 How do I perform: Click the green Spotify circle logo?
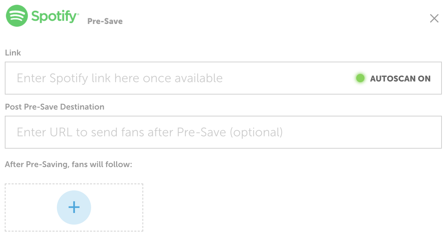pyautogui.click(x=16, y=16)
